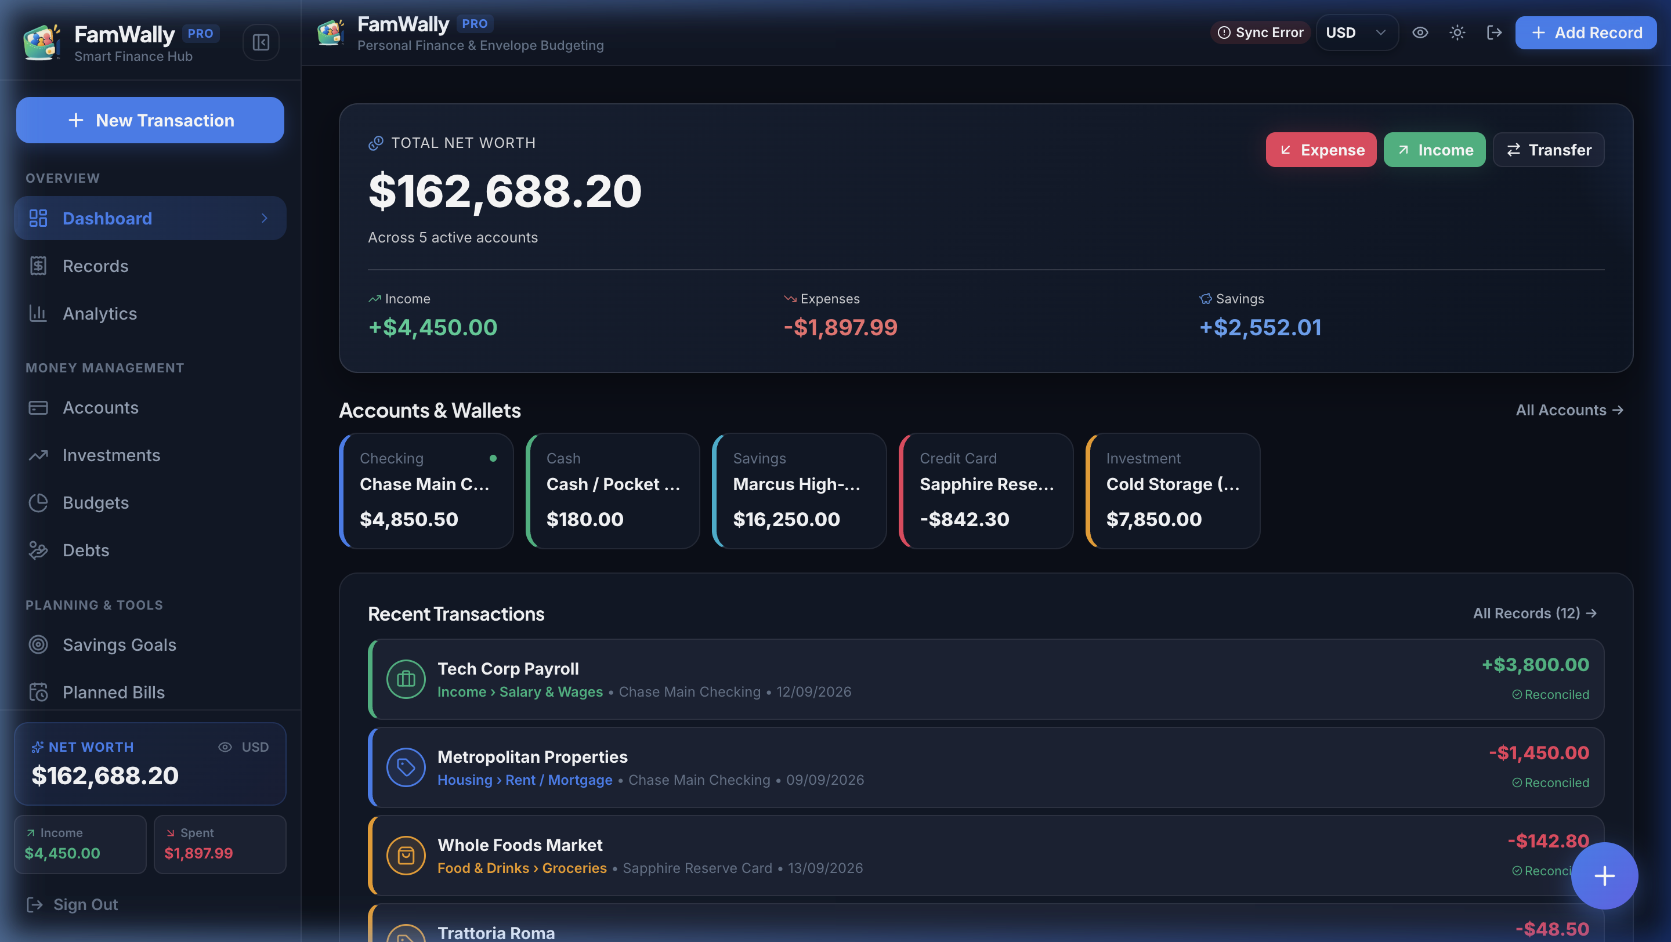Click the Add Record button
Screen dimensions: 1671x942
pyautogui.click(x=1585, y=32)
